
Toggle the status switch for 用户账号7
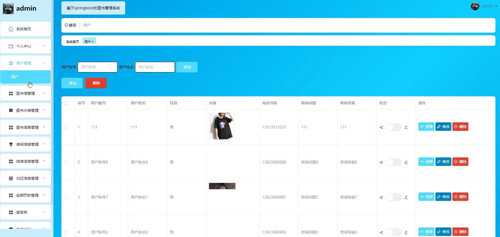(394, 197)
